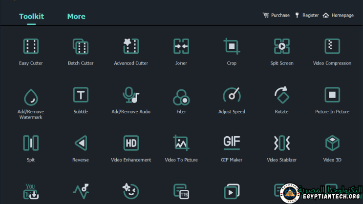This screenshot has height=204, width=363.
Task: Select the Toolkit tab
Action: pos(31,17)
